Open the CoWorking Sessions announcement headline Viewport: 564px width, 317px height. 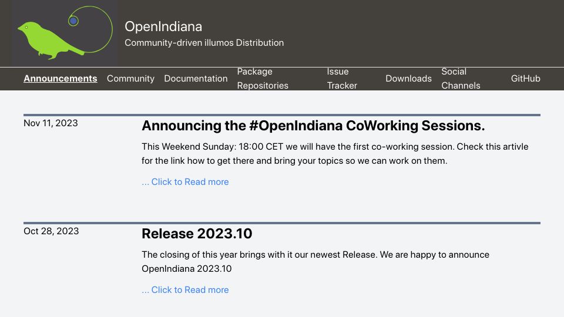[313, 126]
